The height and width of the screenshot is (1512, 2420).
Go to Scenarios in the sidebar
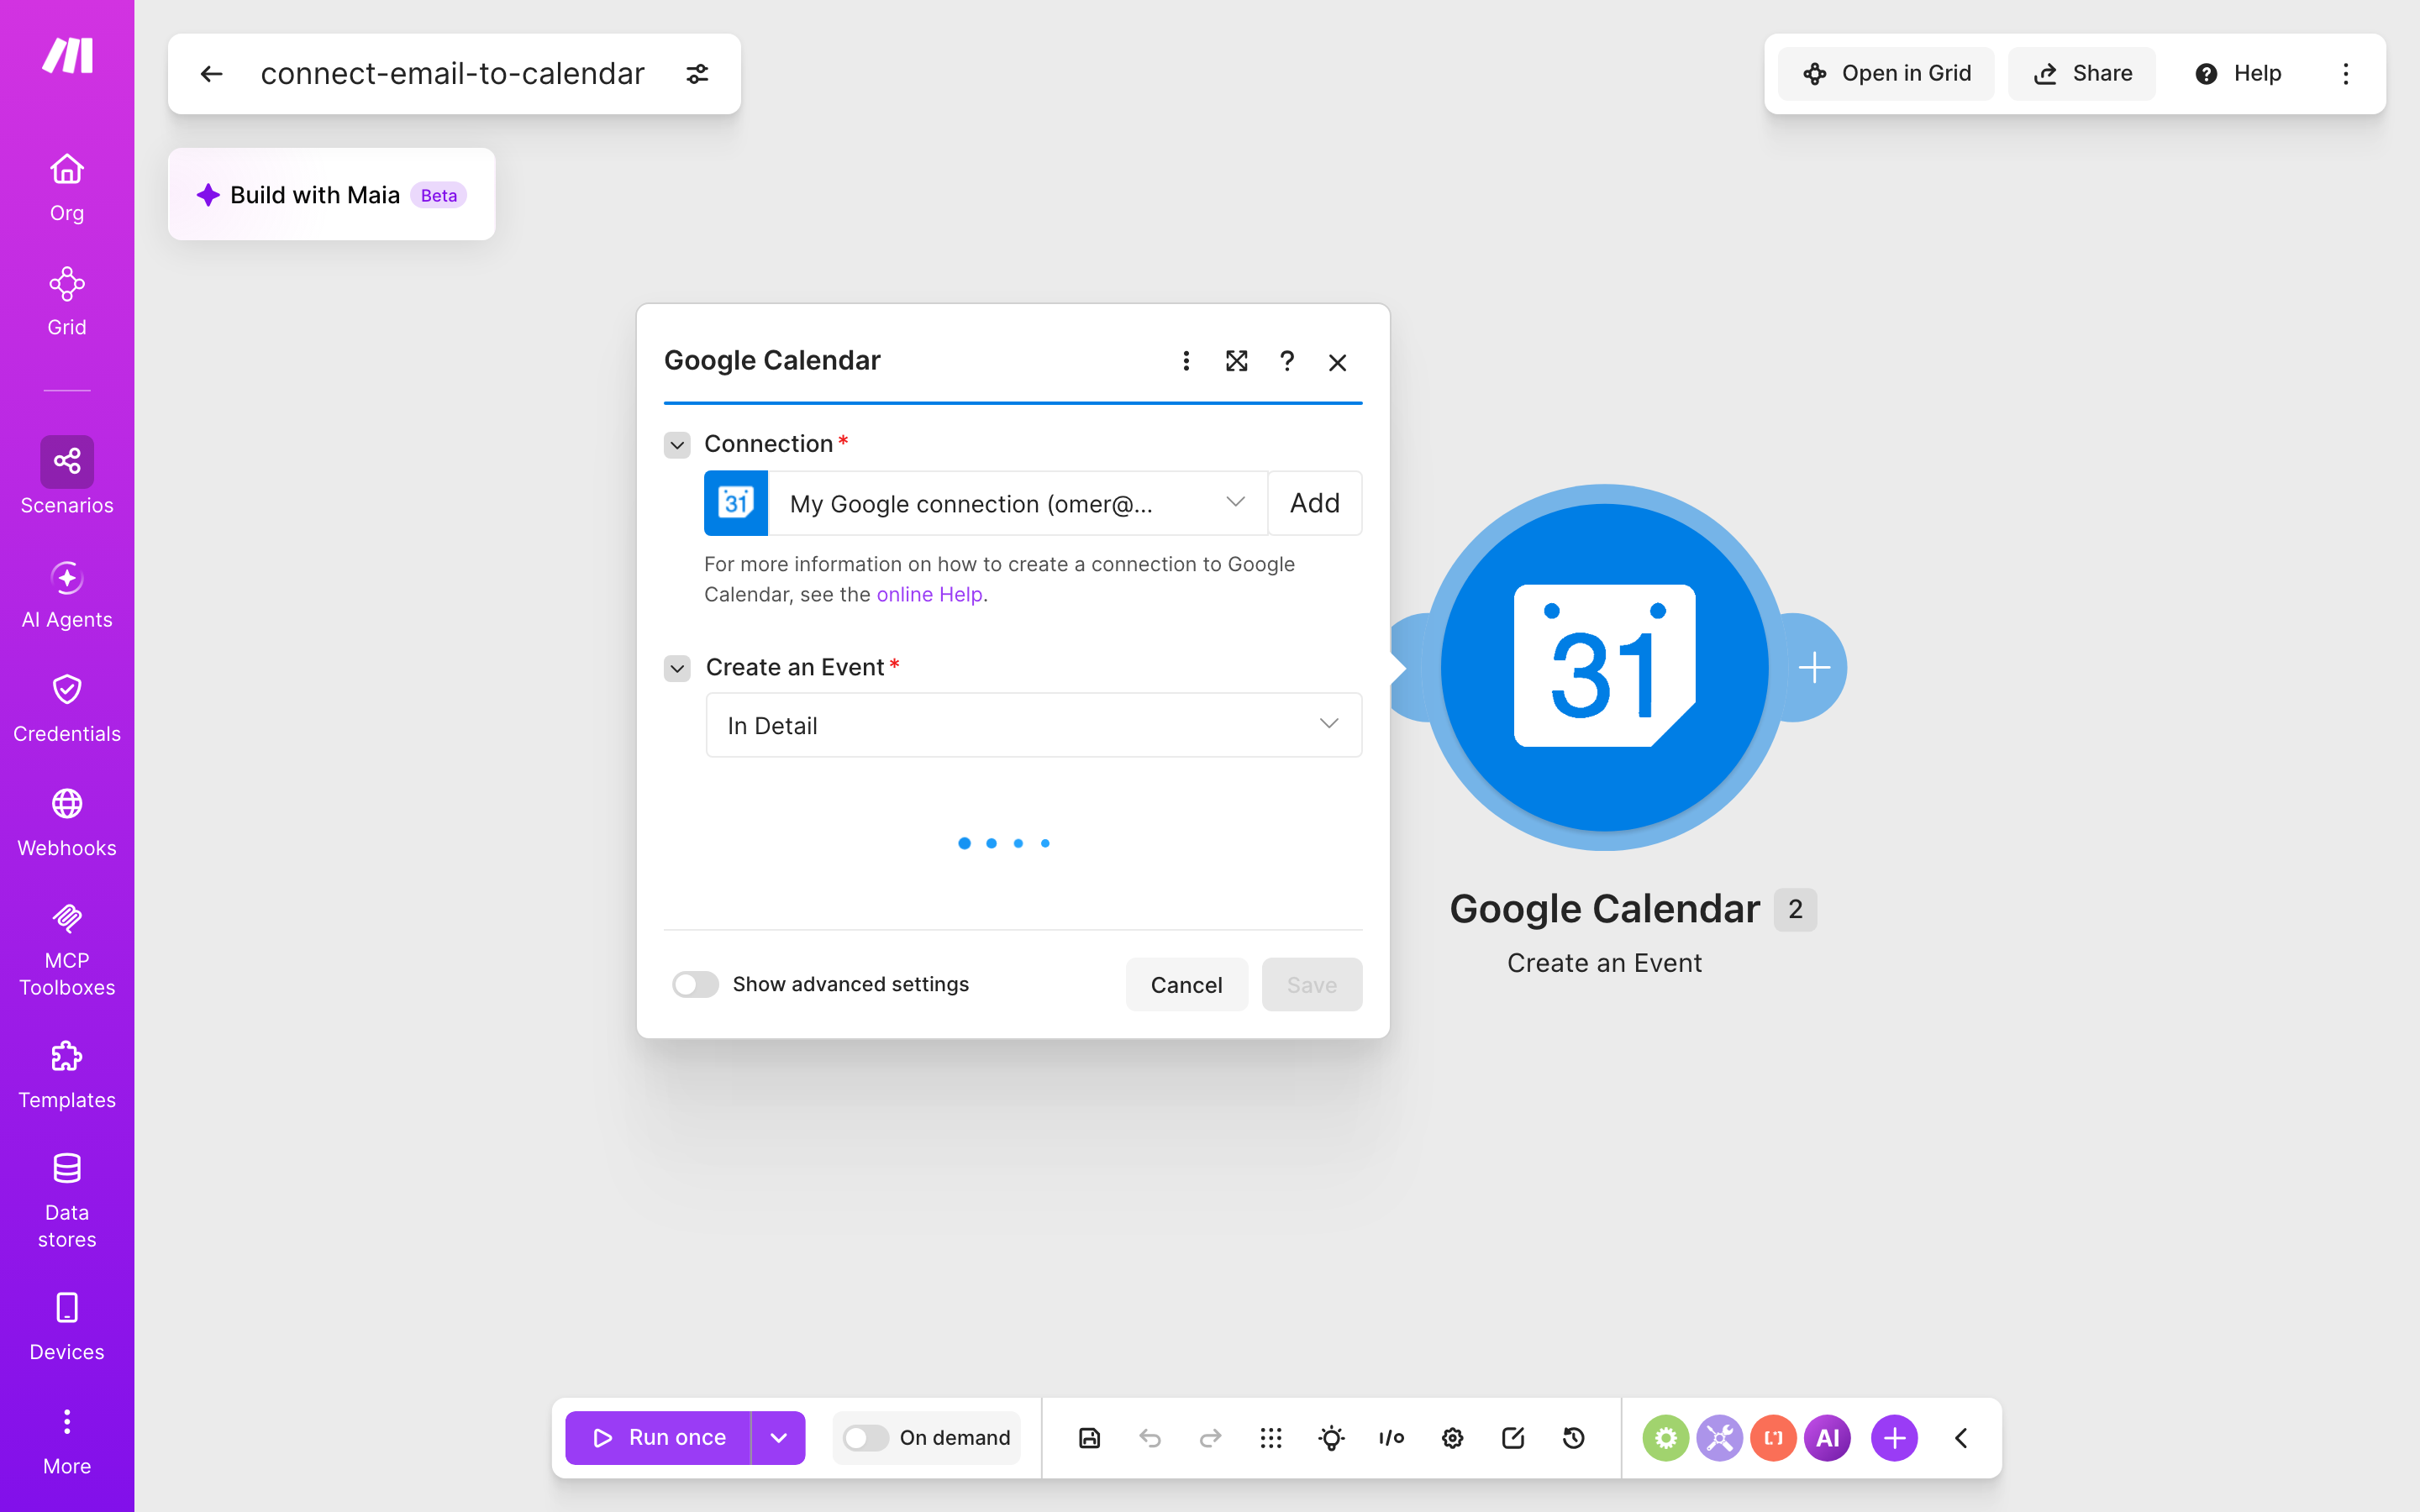(67, 476)
